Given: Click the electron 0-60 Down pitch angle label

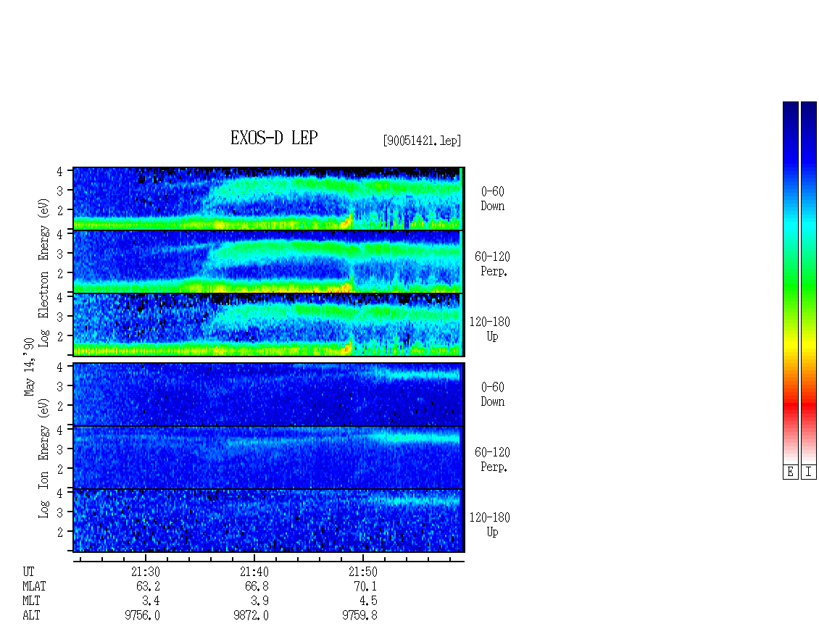Looking at the screenshot, I should pyautogui.click(x=493, y=199).
